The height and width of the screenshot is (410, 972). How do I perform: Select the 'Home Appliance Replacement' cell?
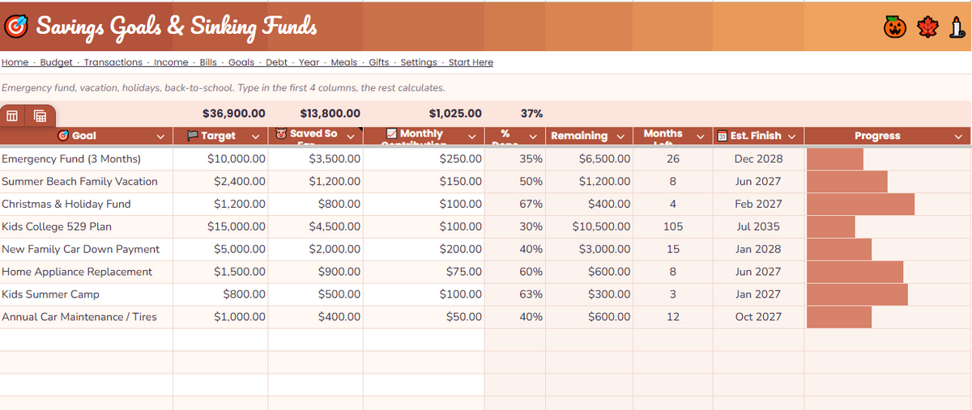[x=87, y=272]
